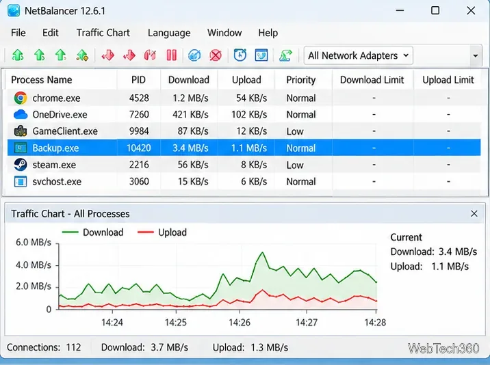Click the Download: 3.7 MB/s status entry

tap(144, 347)
